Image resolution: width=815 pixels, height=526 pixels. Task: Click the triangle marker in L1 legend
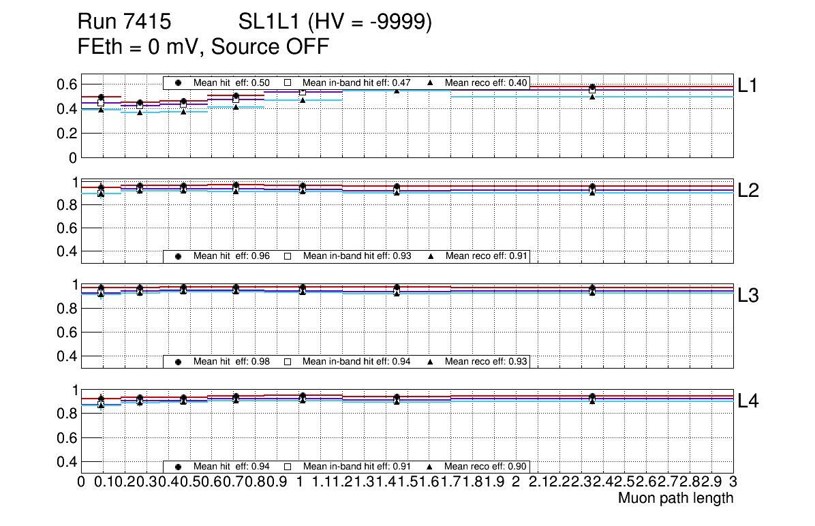(431, 82)
